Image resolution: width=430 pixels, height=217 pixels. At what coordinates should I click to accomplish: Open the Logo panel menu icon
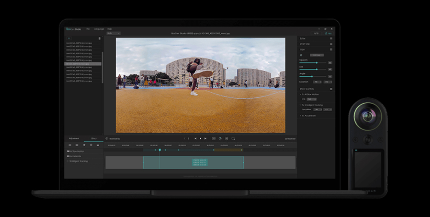[331, 49]
